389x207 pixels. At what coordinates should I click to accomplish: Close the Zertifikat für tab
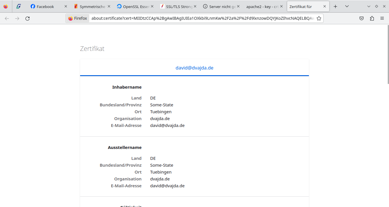325,6
